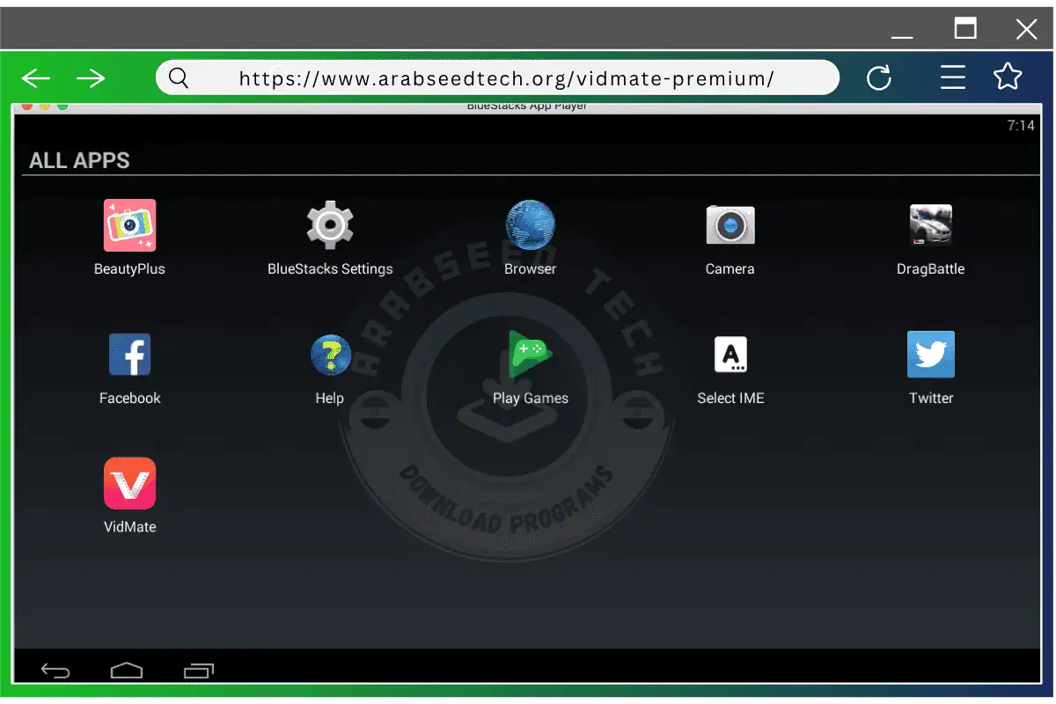Click the arabseedtech.org URL address bar
The image size is (1056, 704).
pos(497,77)
